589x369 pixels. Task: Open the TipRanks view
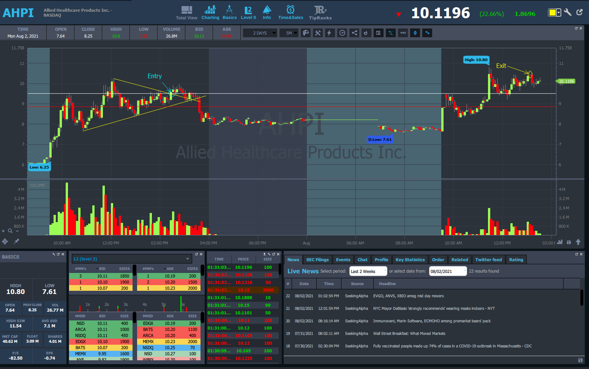click(320, 13)
